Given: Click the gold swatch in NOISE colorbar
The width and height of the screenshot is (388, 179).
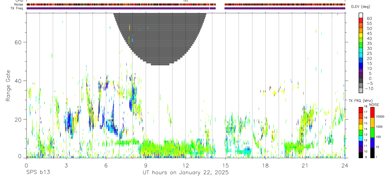Looking at the screenshot, I should tap(372, 122).
